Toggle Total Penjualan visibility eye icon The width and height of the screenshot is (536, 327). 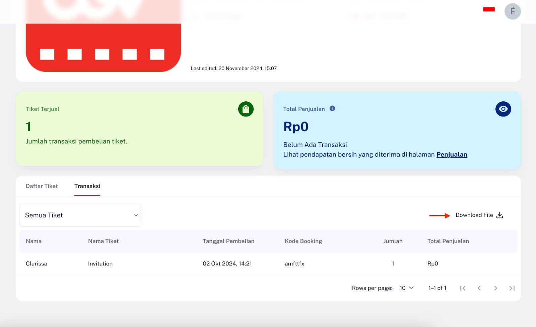pyautogui.click(x=503, y=109)
